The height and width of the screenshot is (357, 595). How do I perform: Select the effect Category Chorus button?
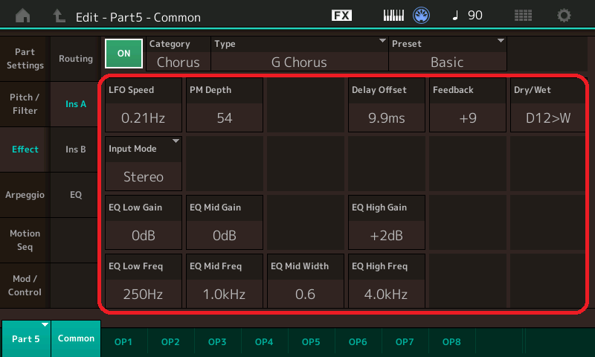click(178, 54)
